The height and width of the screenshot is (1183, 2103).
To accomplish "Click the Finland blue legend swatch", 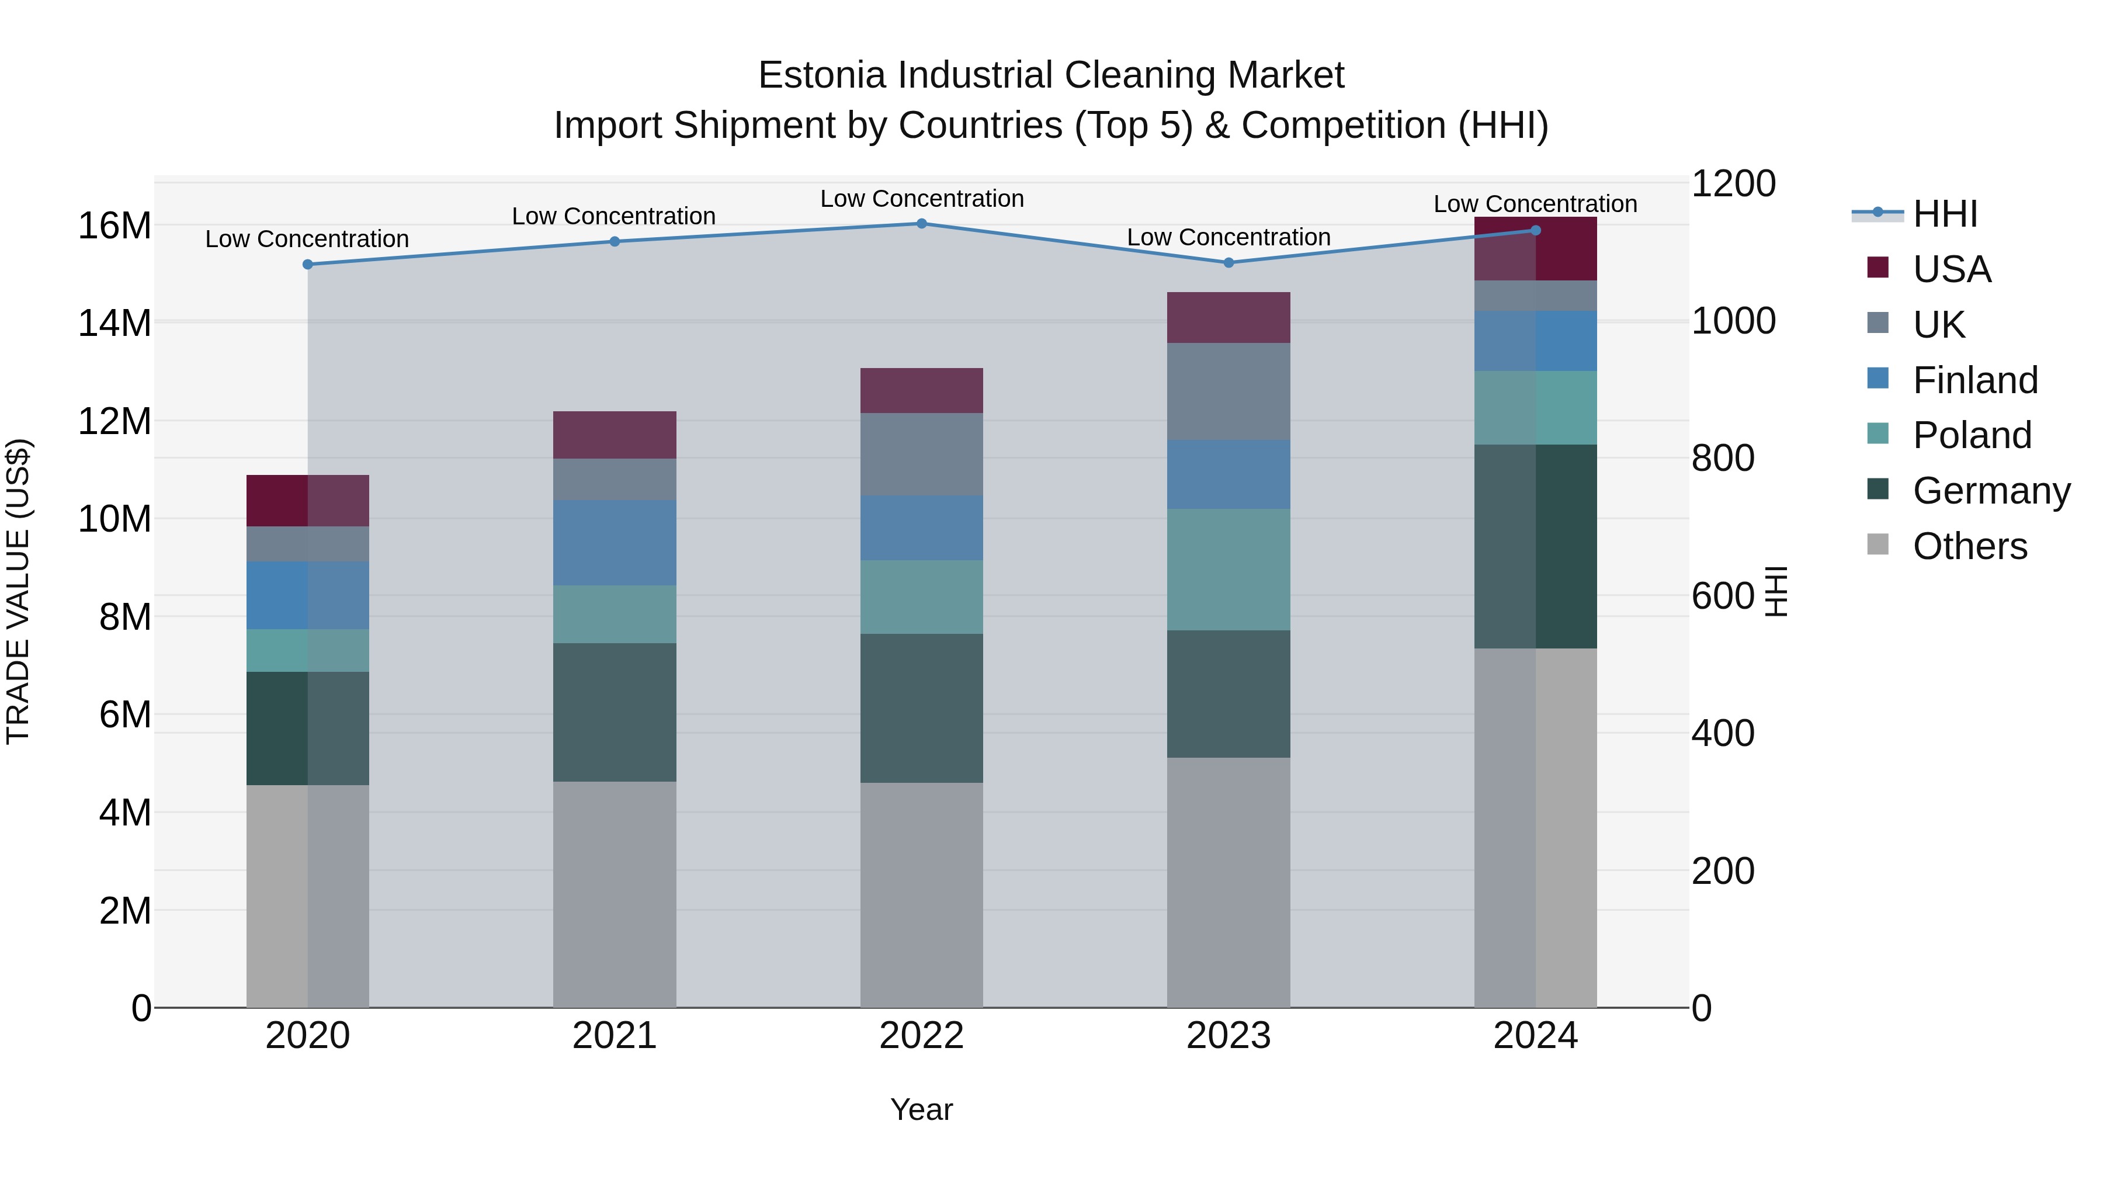I will point(1878,378).
